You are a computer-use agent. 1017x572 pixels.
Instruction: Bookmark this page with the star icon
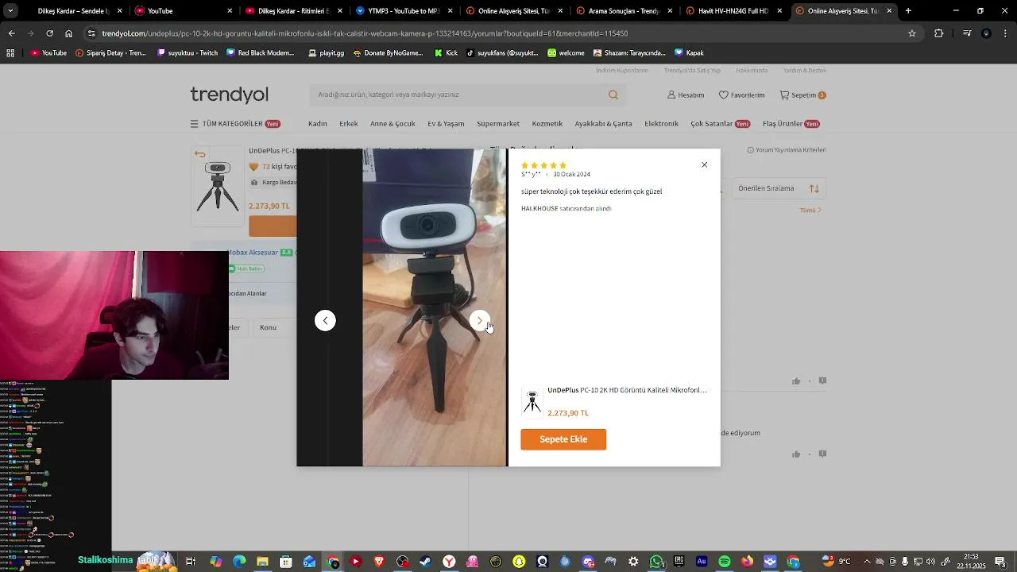[x=912, y=33]
